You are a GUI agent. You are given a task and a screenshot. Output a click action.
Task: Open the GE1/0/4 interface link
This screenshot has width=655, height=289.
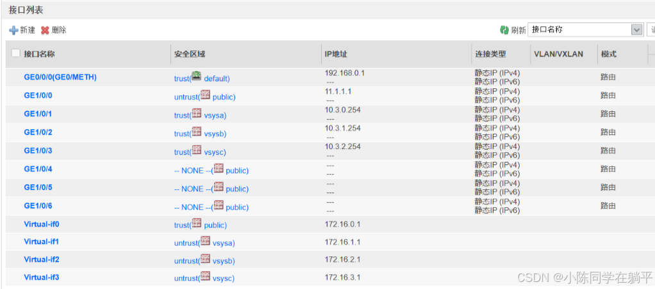[x=38, y=169]
